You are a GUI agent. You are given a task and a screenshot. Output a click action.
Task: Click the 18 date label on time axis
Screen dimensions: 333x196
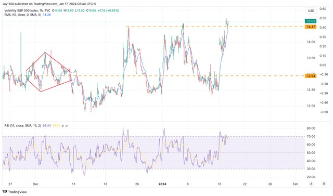tap(105, 184)
